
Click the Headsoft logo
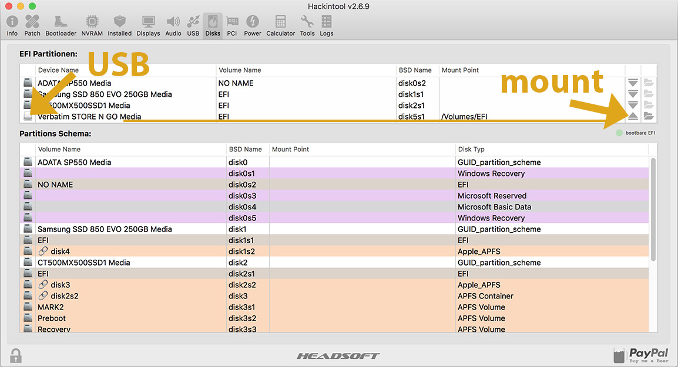click(338, 356)
